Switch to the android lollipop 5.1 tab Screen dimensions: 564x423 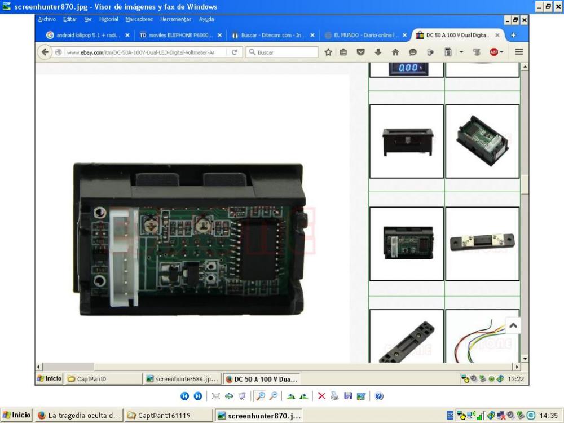88,35
